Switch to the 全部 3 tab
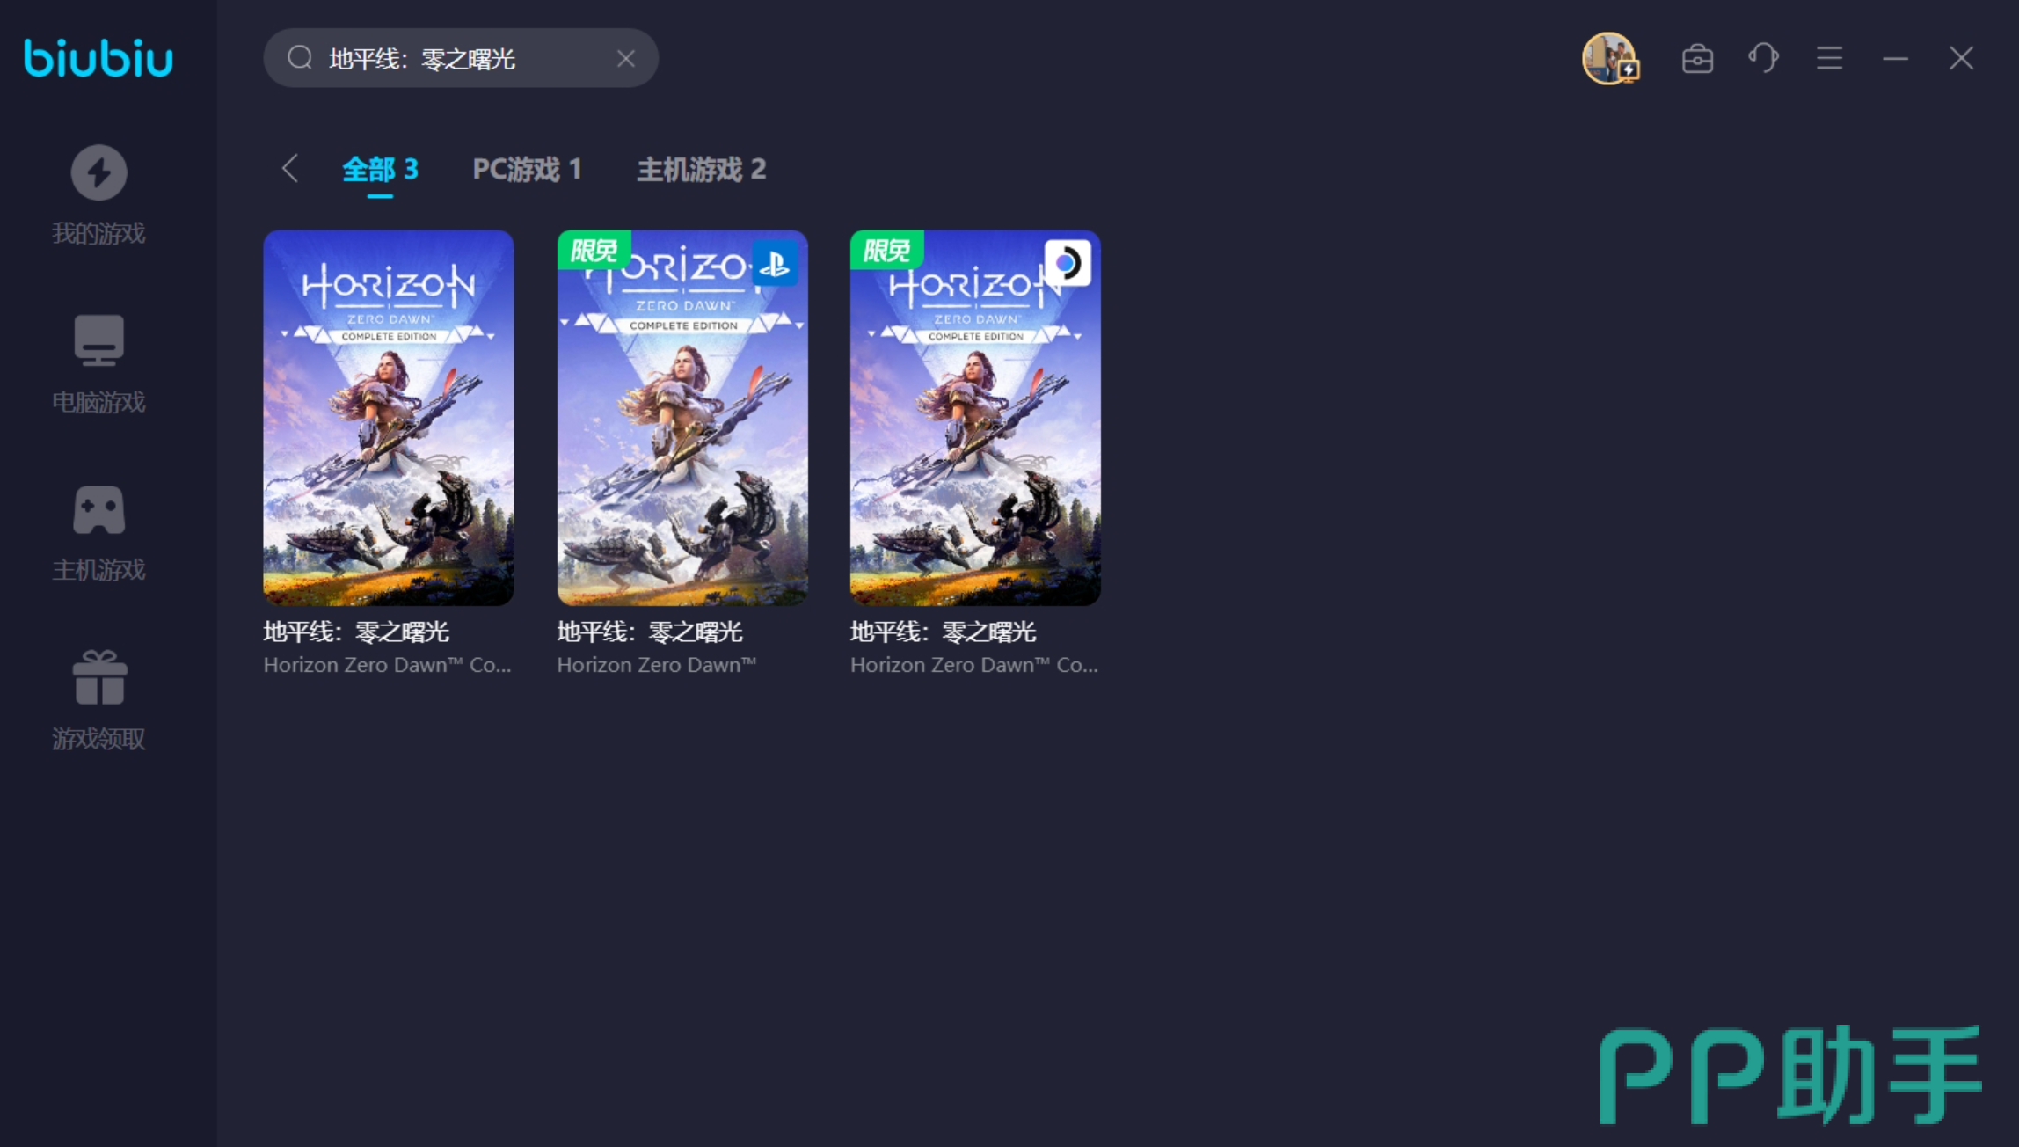This screenshot has height=1147, width=2019. [380, 169]
